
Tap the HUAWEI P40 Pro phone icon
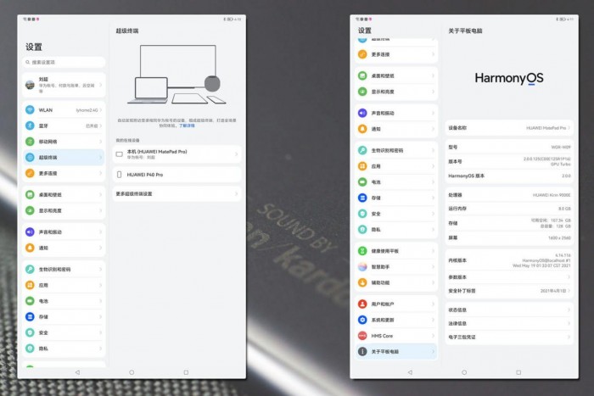tap(120, 175)
